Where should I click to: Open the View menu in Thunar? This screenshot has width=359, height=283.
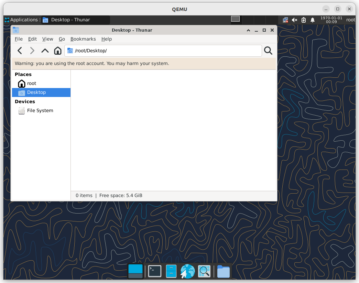click(47, 39)
